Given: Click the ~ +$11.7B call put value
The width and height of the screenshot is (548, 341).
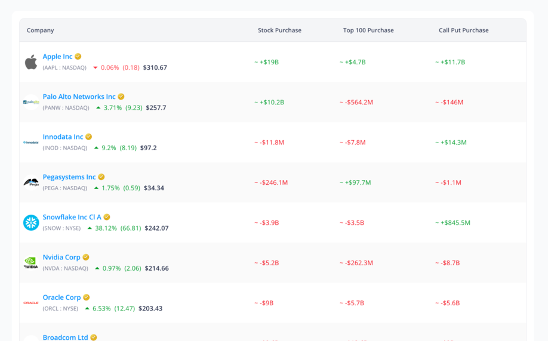Looking at the screenshot, I should click(x=450, y=62).
